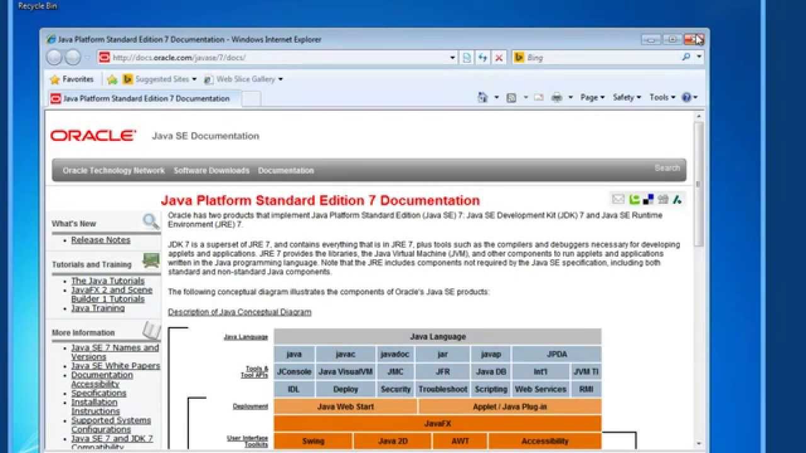806x453 pixels.
Task: Click the Recycle Bin on the desktop
Action: (38, 6)
